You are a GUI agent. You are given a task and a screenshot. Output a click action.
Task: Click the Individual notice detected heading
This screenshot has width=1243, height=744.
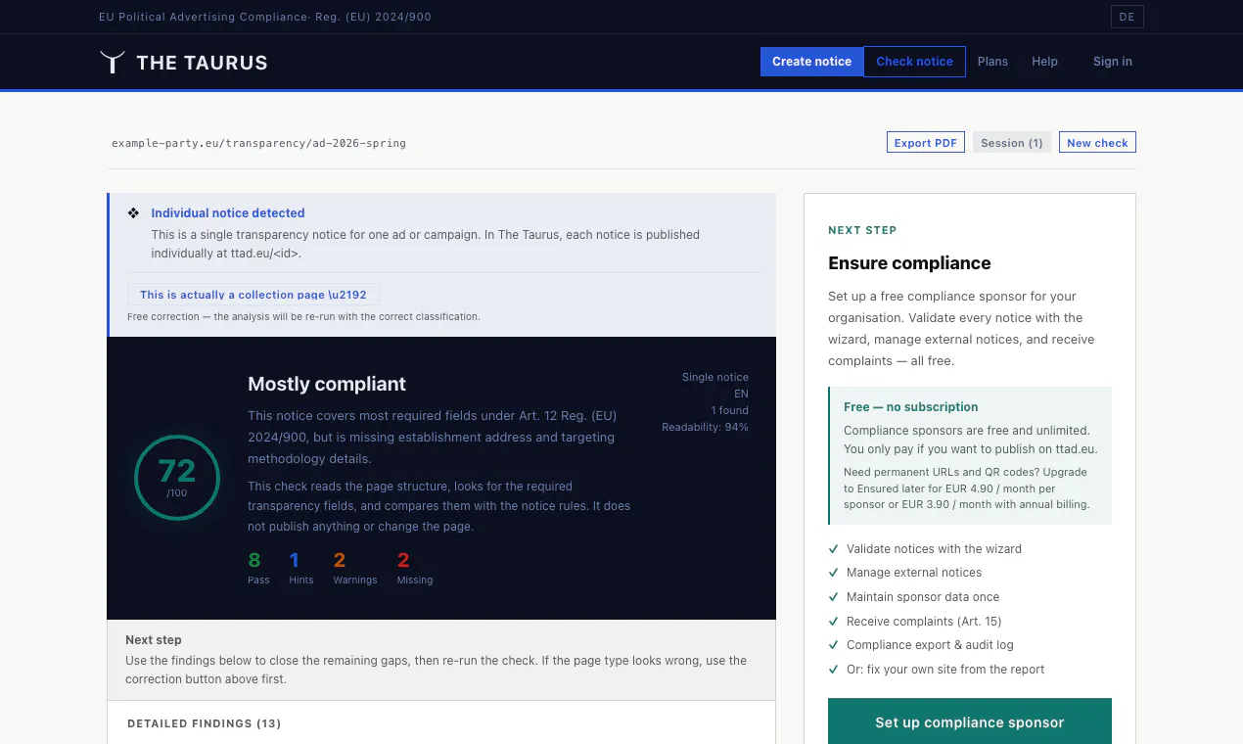(x=228, y=212)
